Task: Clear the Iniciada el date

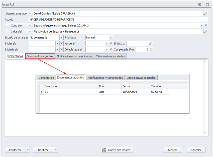Action: [x=61, y=49]
